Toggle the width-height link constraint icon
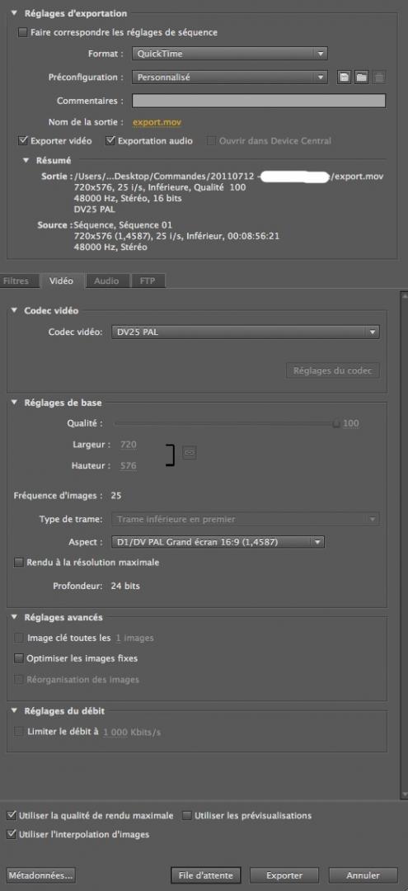Image resolution: width=408 pixels, height=891 pixels. pos(190,453)
